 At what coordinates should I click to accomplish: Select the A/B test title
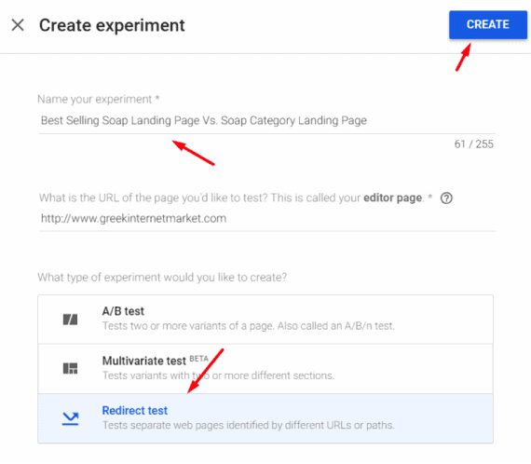pos(123,311)
